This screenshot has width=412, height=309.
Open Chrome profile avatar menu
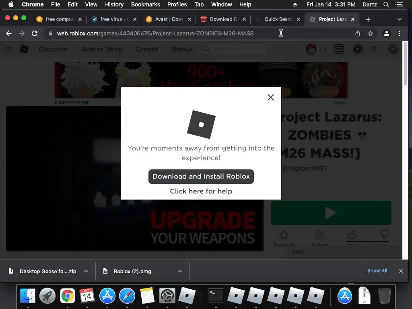pyautogui.click(x=387, y=33)
